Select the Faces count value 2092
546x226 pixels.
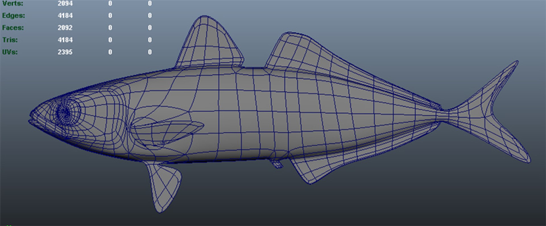tap(65, 28)
